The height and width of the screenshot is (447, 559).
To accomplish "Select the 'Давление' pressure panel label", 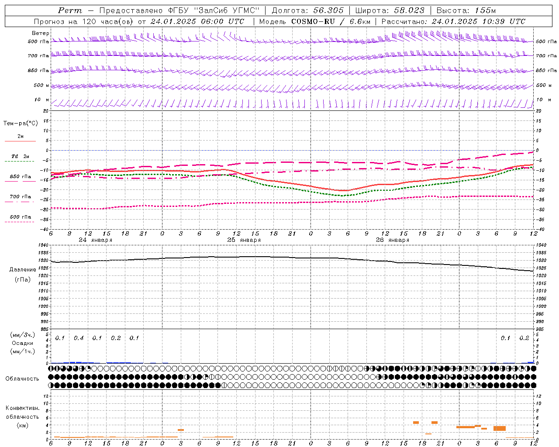I will pyautogui.click(x=23, y=270).
